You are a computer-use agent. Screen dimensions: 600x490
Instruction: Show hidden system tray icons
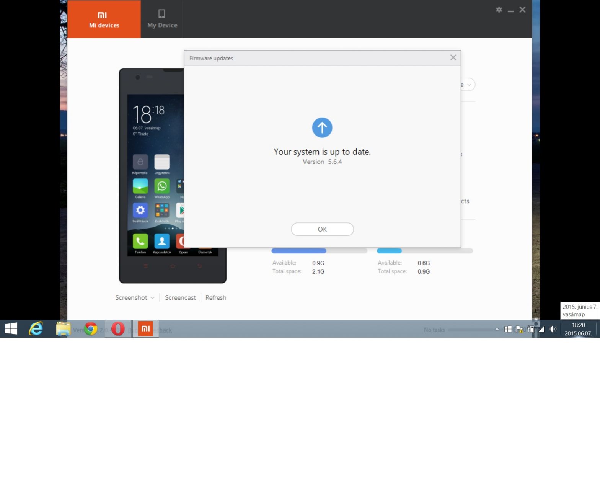[x=497, y=329]
